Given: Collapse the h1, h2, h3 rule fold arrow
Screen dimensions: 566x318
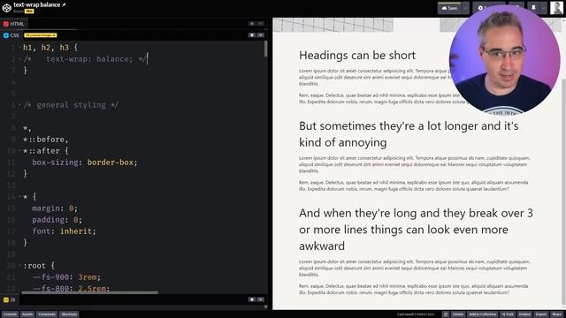Looking at the screenshot, I should click(19, 47).
